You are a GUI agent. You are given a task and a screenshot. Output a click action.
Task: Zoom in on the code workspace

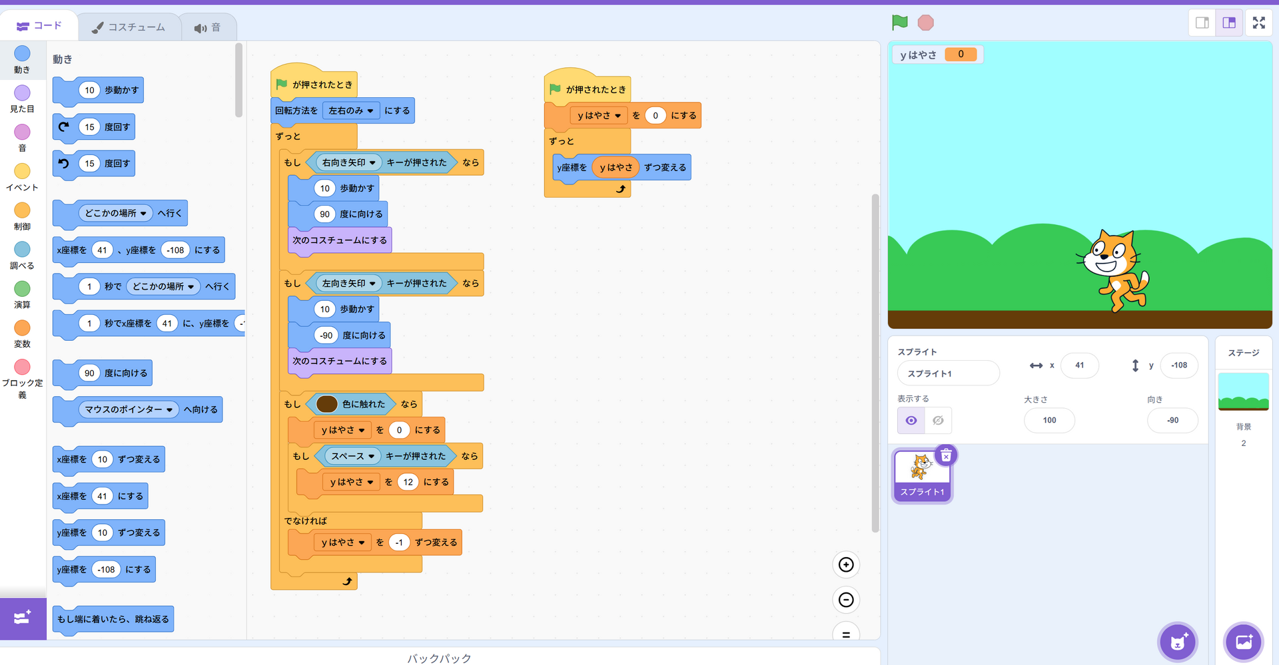click(x=846, y=564)
